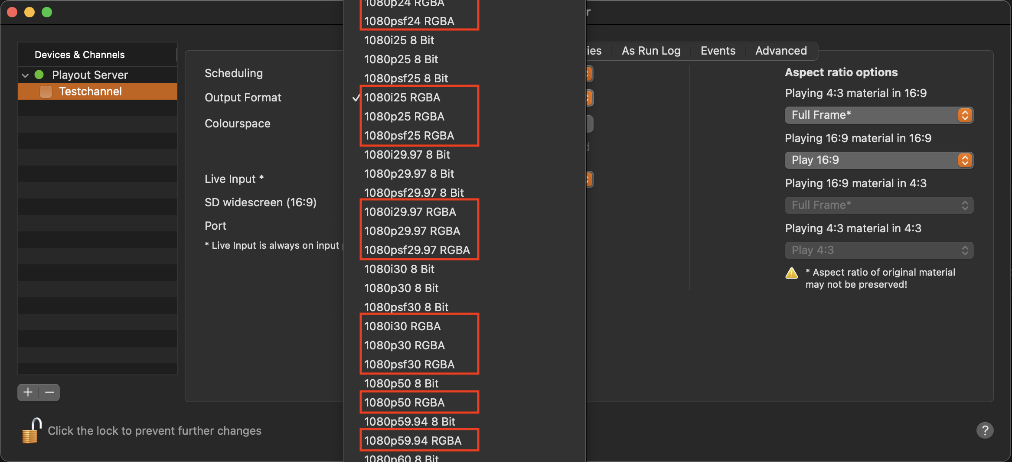
Task: Click the 'Click the lock to prevent further changes' text
Action: (154, 430)
